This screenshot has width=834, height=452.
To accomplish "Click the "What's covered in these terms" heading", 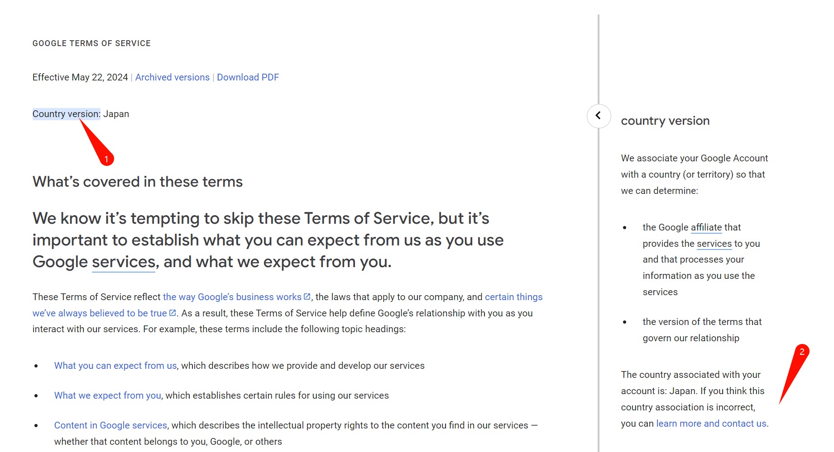I will pyautogui.click(x=138, y=182).
